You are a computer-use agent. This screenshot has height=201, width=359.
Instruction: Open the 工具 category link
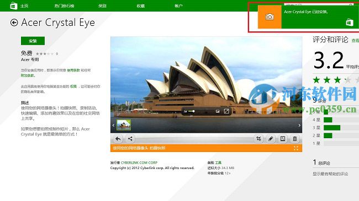point(218,162)
